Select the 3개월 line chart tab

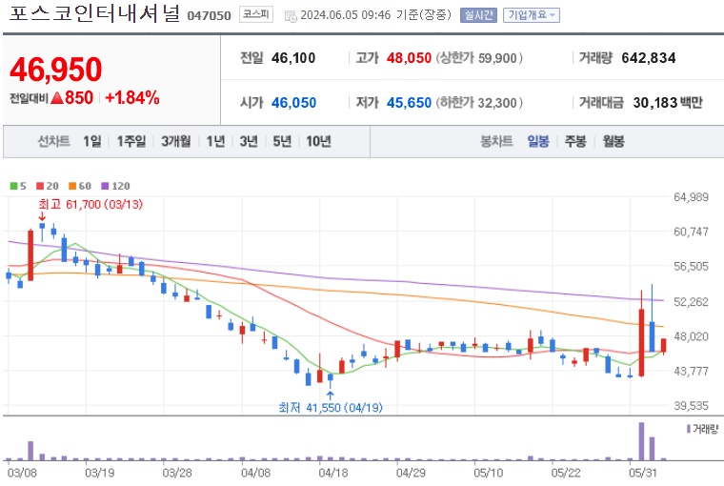click(x=176, y=141)
